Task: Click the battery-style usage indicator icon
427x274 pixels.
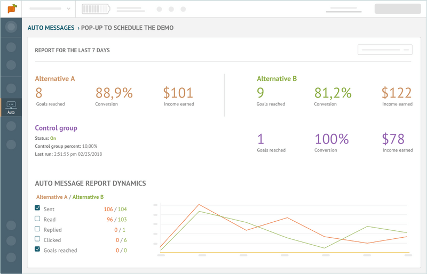Action: click(96, 9)
